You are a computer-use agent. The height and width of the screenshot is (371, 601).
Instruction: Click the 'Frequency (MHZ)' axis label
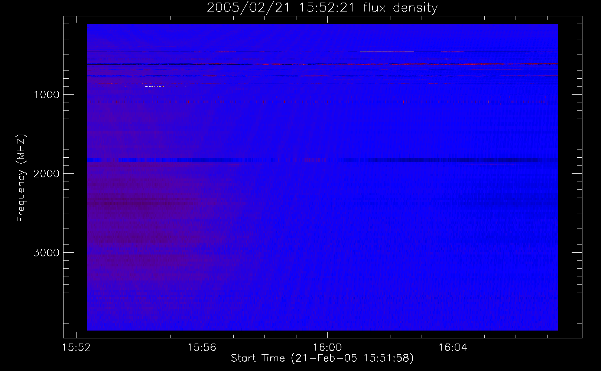21,178
